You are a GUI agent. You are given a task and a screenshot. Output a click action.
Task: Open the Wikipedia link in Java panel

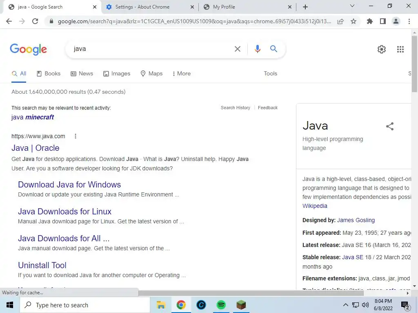pos(315,206)
